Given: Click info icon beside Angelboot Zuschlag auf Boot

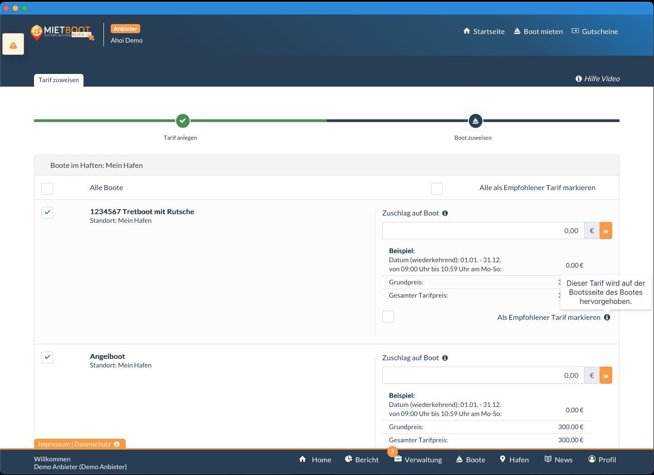Looking at the screenshot, I should pos(445,358).
